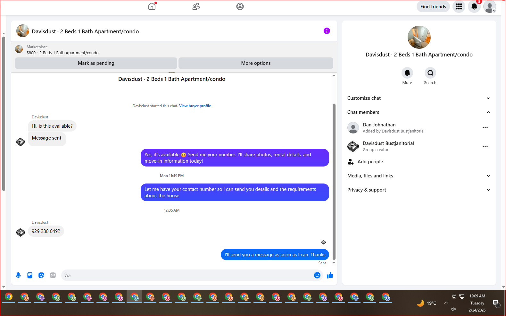Show hidden system tray icons
The image size is (506, 316).
pyautogui.click(x=446, y=303)
